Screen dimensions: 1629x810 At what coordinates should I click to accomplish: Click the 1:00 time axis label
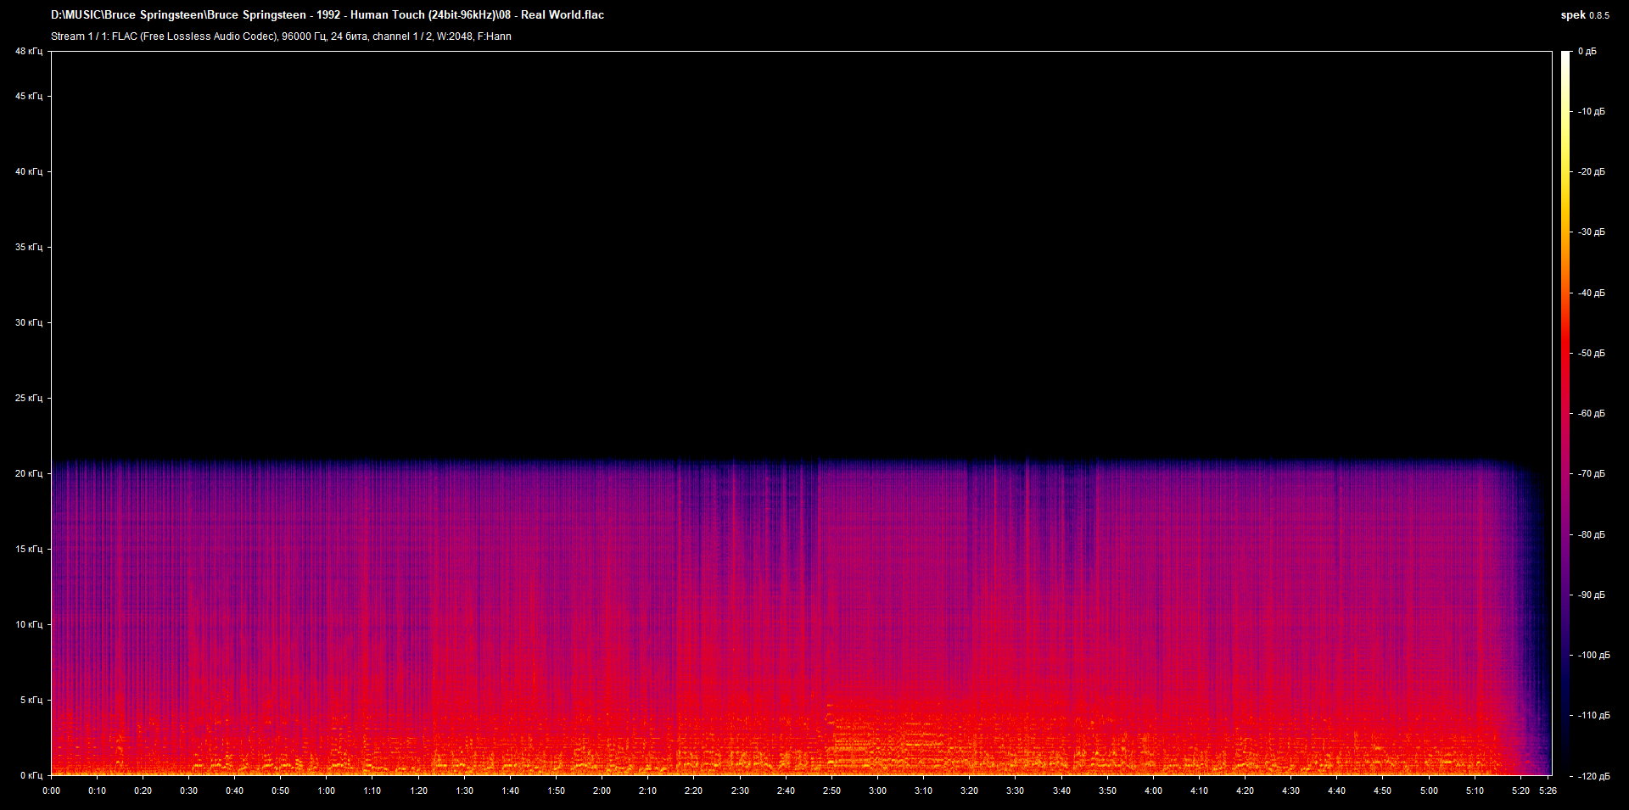(x=326, y=790)
